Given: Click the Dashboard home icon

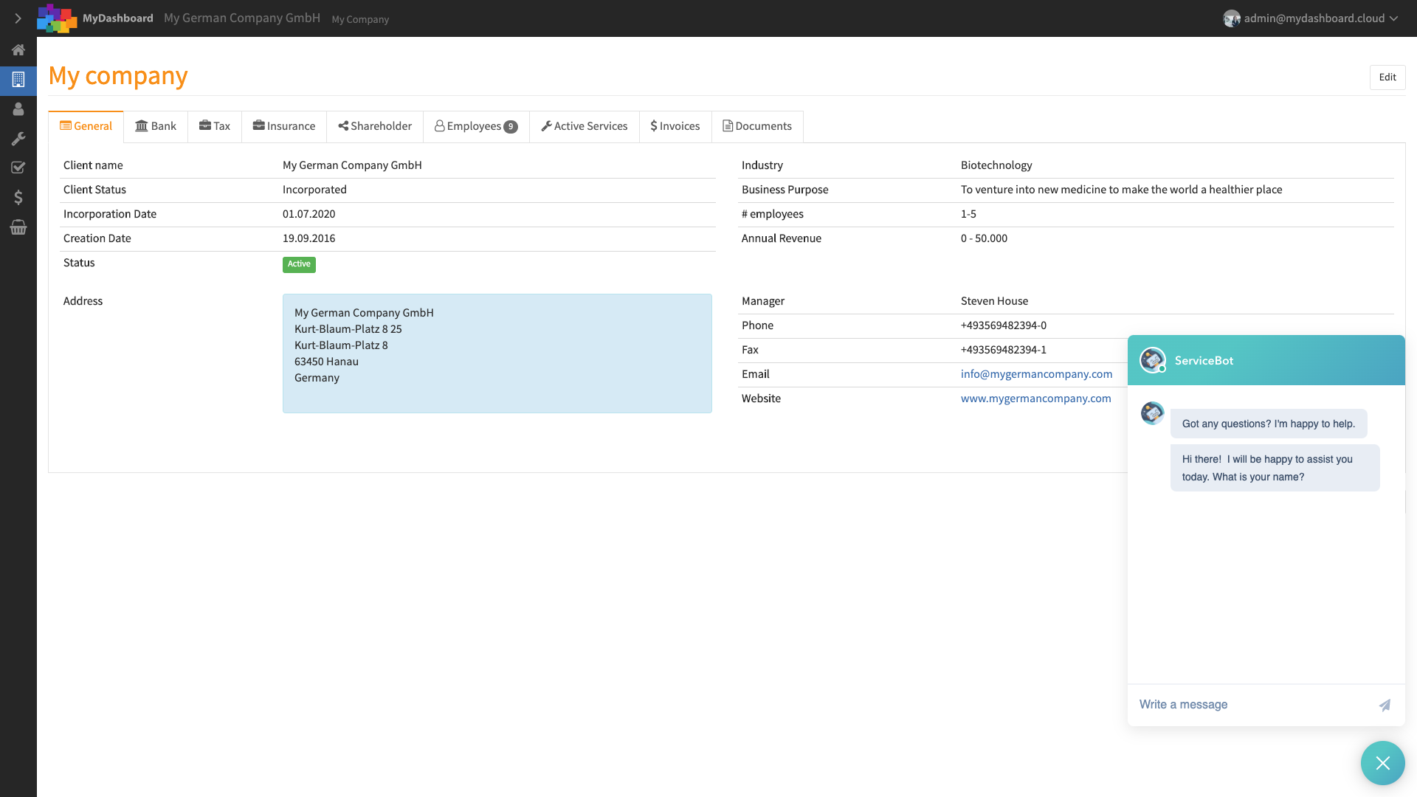Looking at the screenshot, I should pos(18,49).
